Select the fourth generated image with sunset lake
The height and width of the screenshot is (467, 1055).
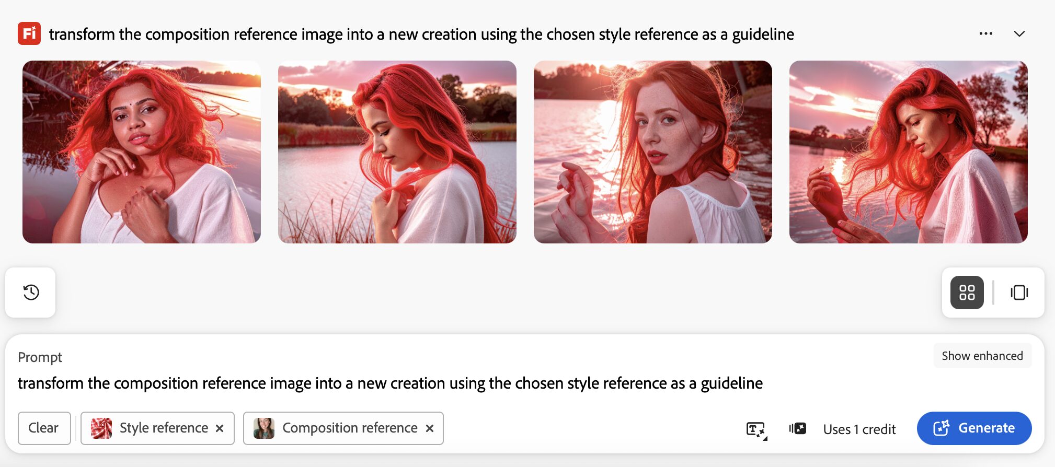(x=909, y=152)
